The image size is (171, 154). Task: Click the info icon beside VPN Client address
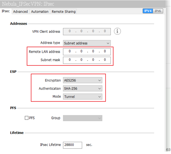117,31
